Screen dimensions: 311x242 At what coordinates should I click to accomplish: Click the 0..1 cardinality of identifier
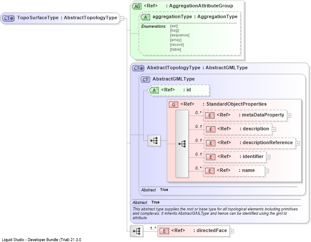tap(199, 154)
